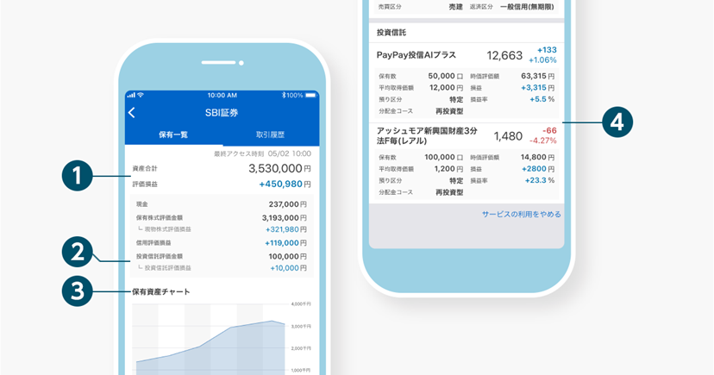This screenshot has height=375, width=714.
Task: Tap the 63,315円 時価評価額 value
Action: pyautogui.click(x=538, y=76)
